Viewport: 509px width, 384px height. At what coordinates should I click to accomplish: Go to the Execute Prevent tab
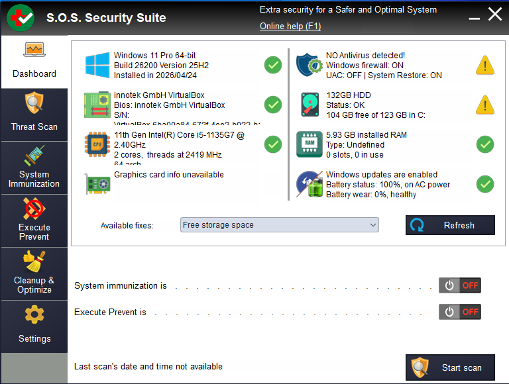(x=34, y=221)
